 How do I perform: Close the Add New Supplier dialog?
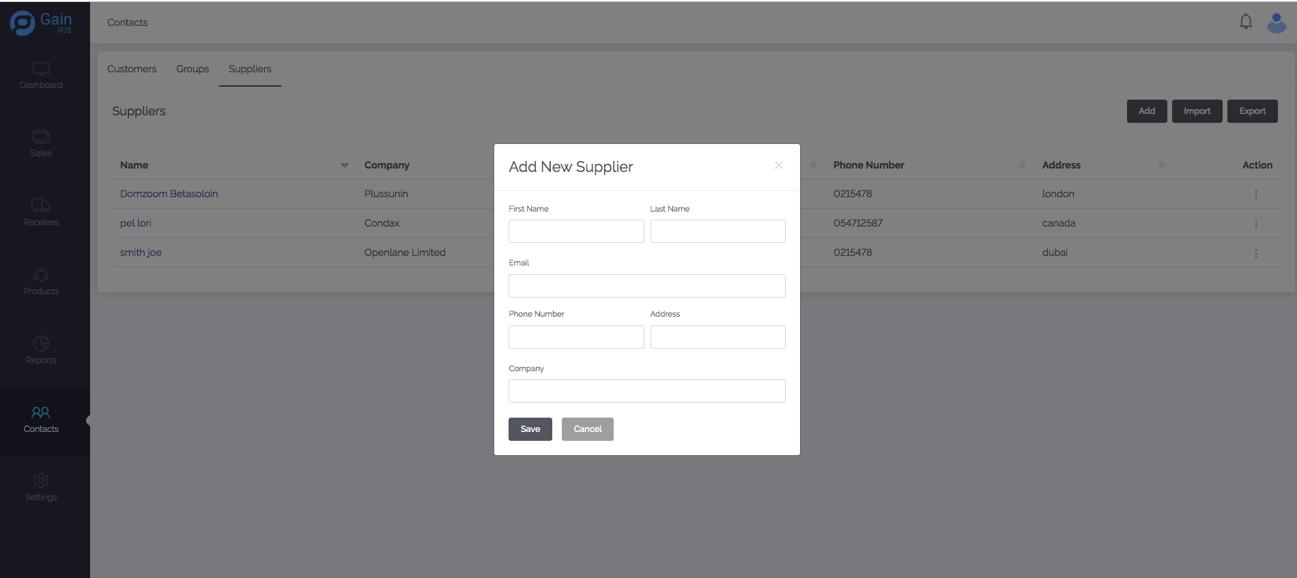tap(778, 165)
